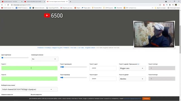
Task: Click the Текст 1 отступ field
Action: click(x=162, y=68)
